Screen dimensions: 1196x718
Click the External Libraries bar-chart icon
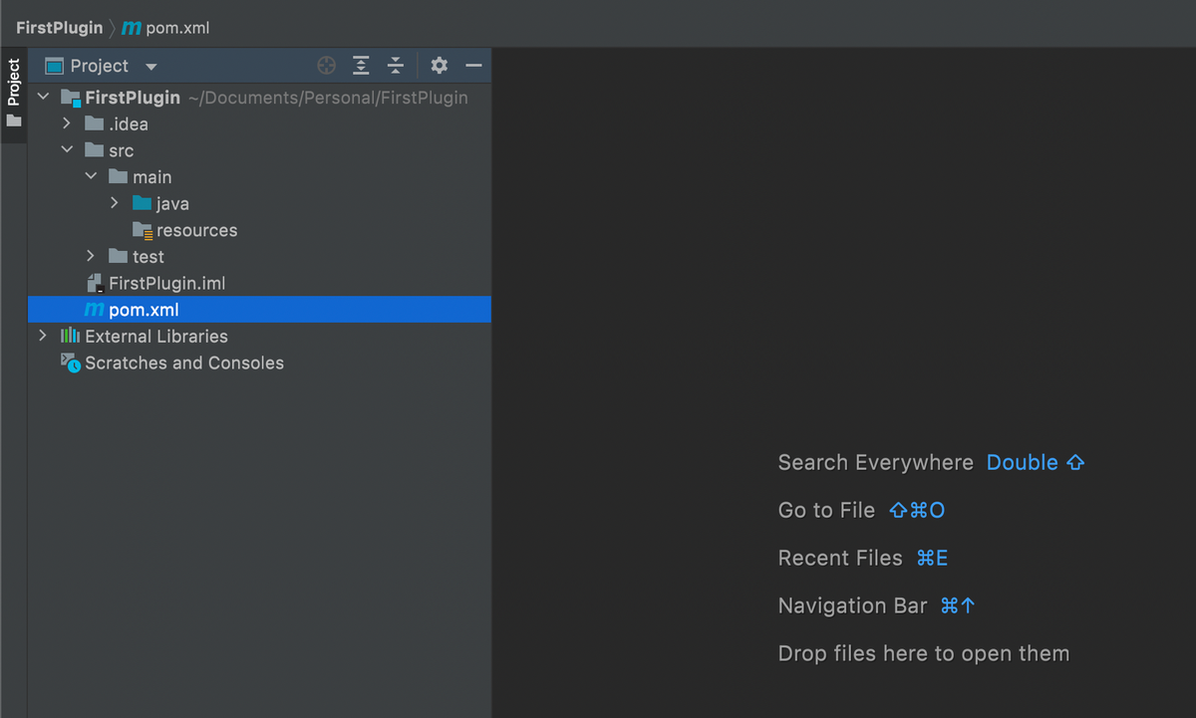pos(71,336)
